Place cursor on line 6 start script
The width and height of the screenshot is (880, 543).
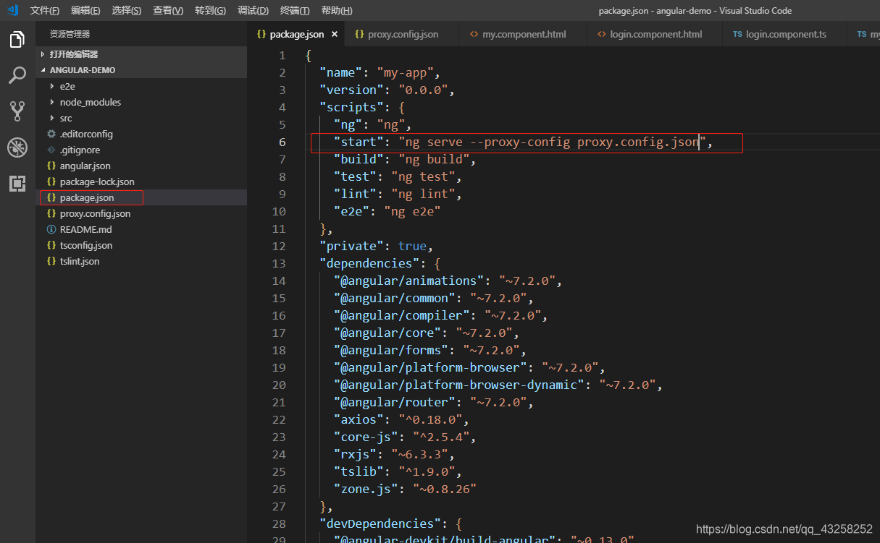[x=527, y=142]
